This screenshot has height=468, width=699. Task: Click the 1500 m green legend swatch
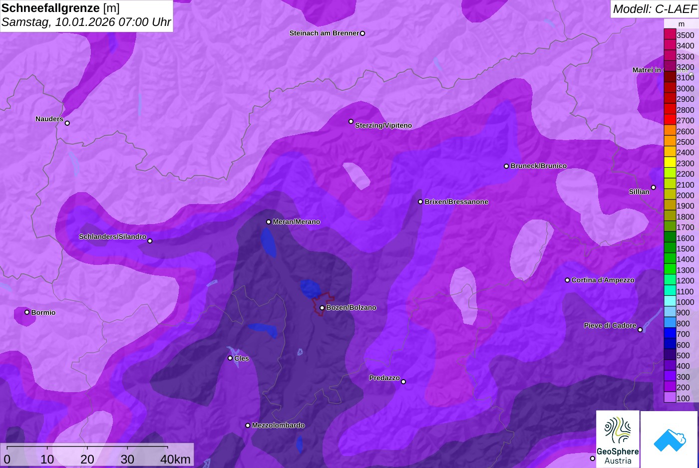pos(670,248)
